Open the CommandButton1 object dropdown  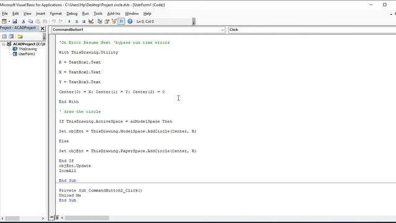point(222,30)
